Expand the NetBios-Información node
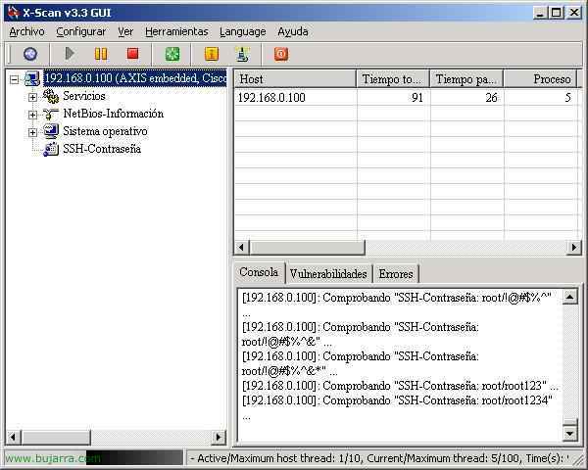Image resolution: width=588 pixels, height=470 pixels. pos(32,115)
